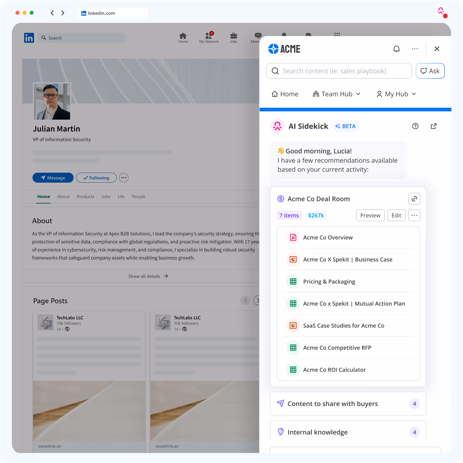The height and width of the screenshot is (463, 463).
Task: Select the About tab
Action: tap(63, 196)
